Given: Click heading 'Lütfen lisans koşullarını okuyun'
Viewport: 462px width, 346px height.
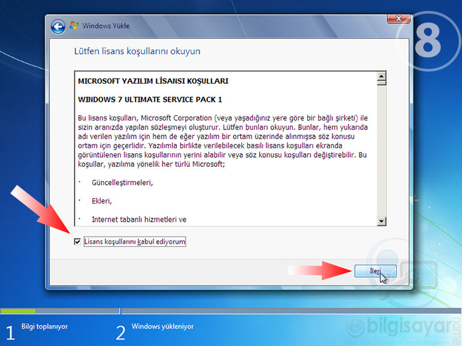Looking at the screenshot, I should tap(137, 51).
